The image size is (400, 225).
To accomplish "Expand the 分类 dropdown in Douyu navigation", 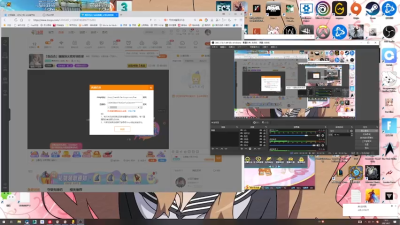I will click(x=71, y=32).
